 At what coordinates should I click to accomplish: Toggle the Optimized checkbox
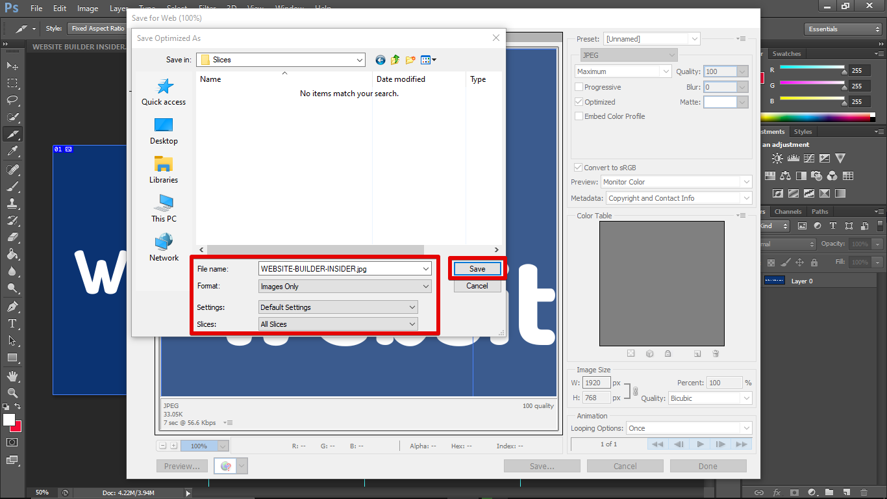click(579, 102)
